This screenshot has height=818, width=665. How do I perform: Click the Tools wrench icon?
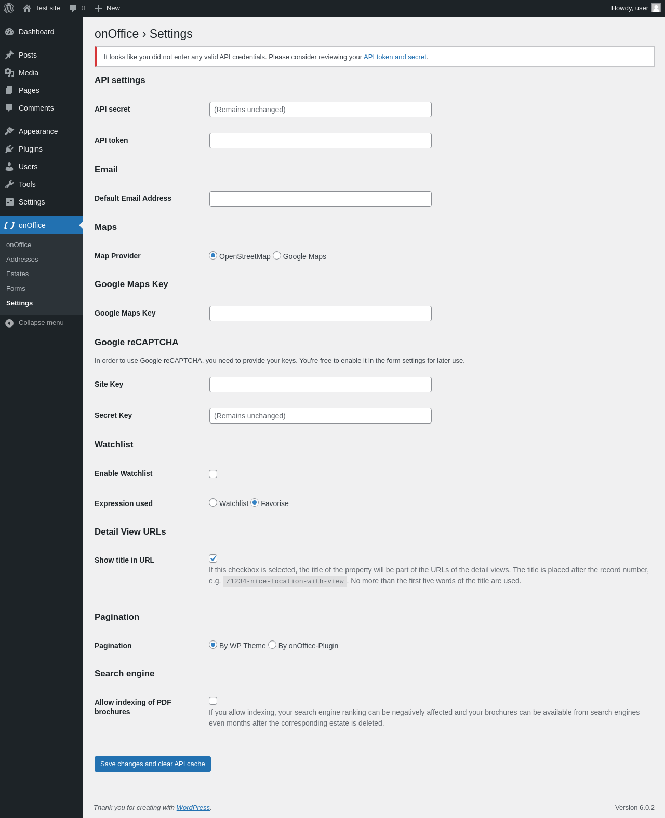tap(9, 184)
